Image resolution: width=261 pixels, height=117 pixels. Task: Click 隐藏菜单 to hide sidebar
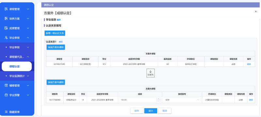tap(14, 112)
